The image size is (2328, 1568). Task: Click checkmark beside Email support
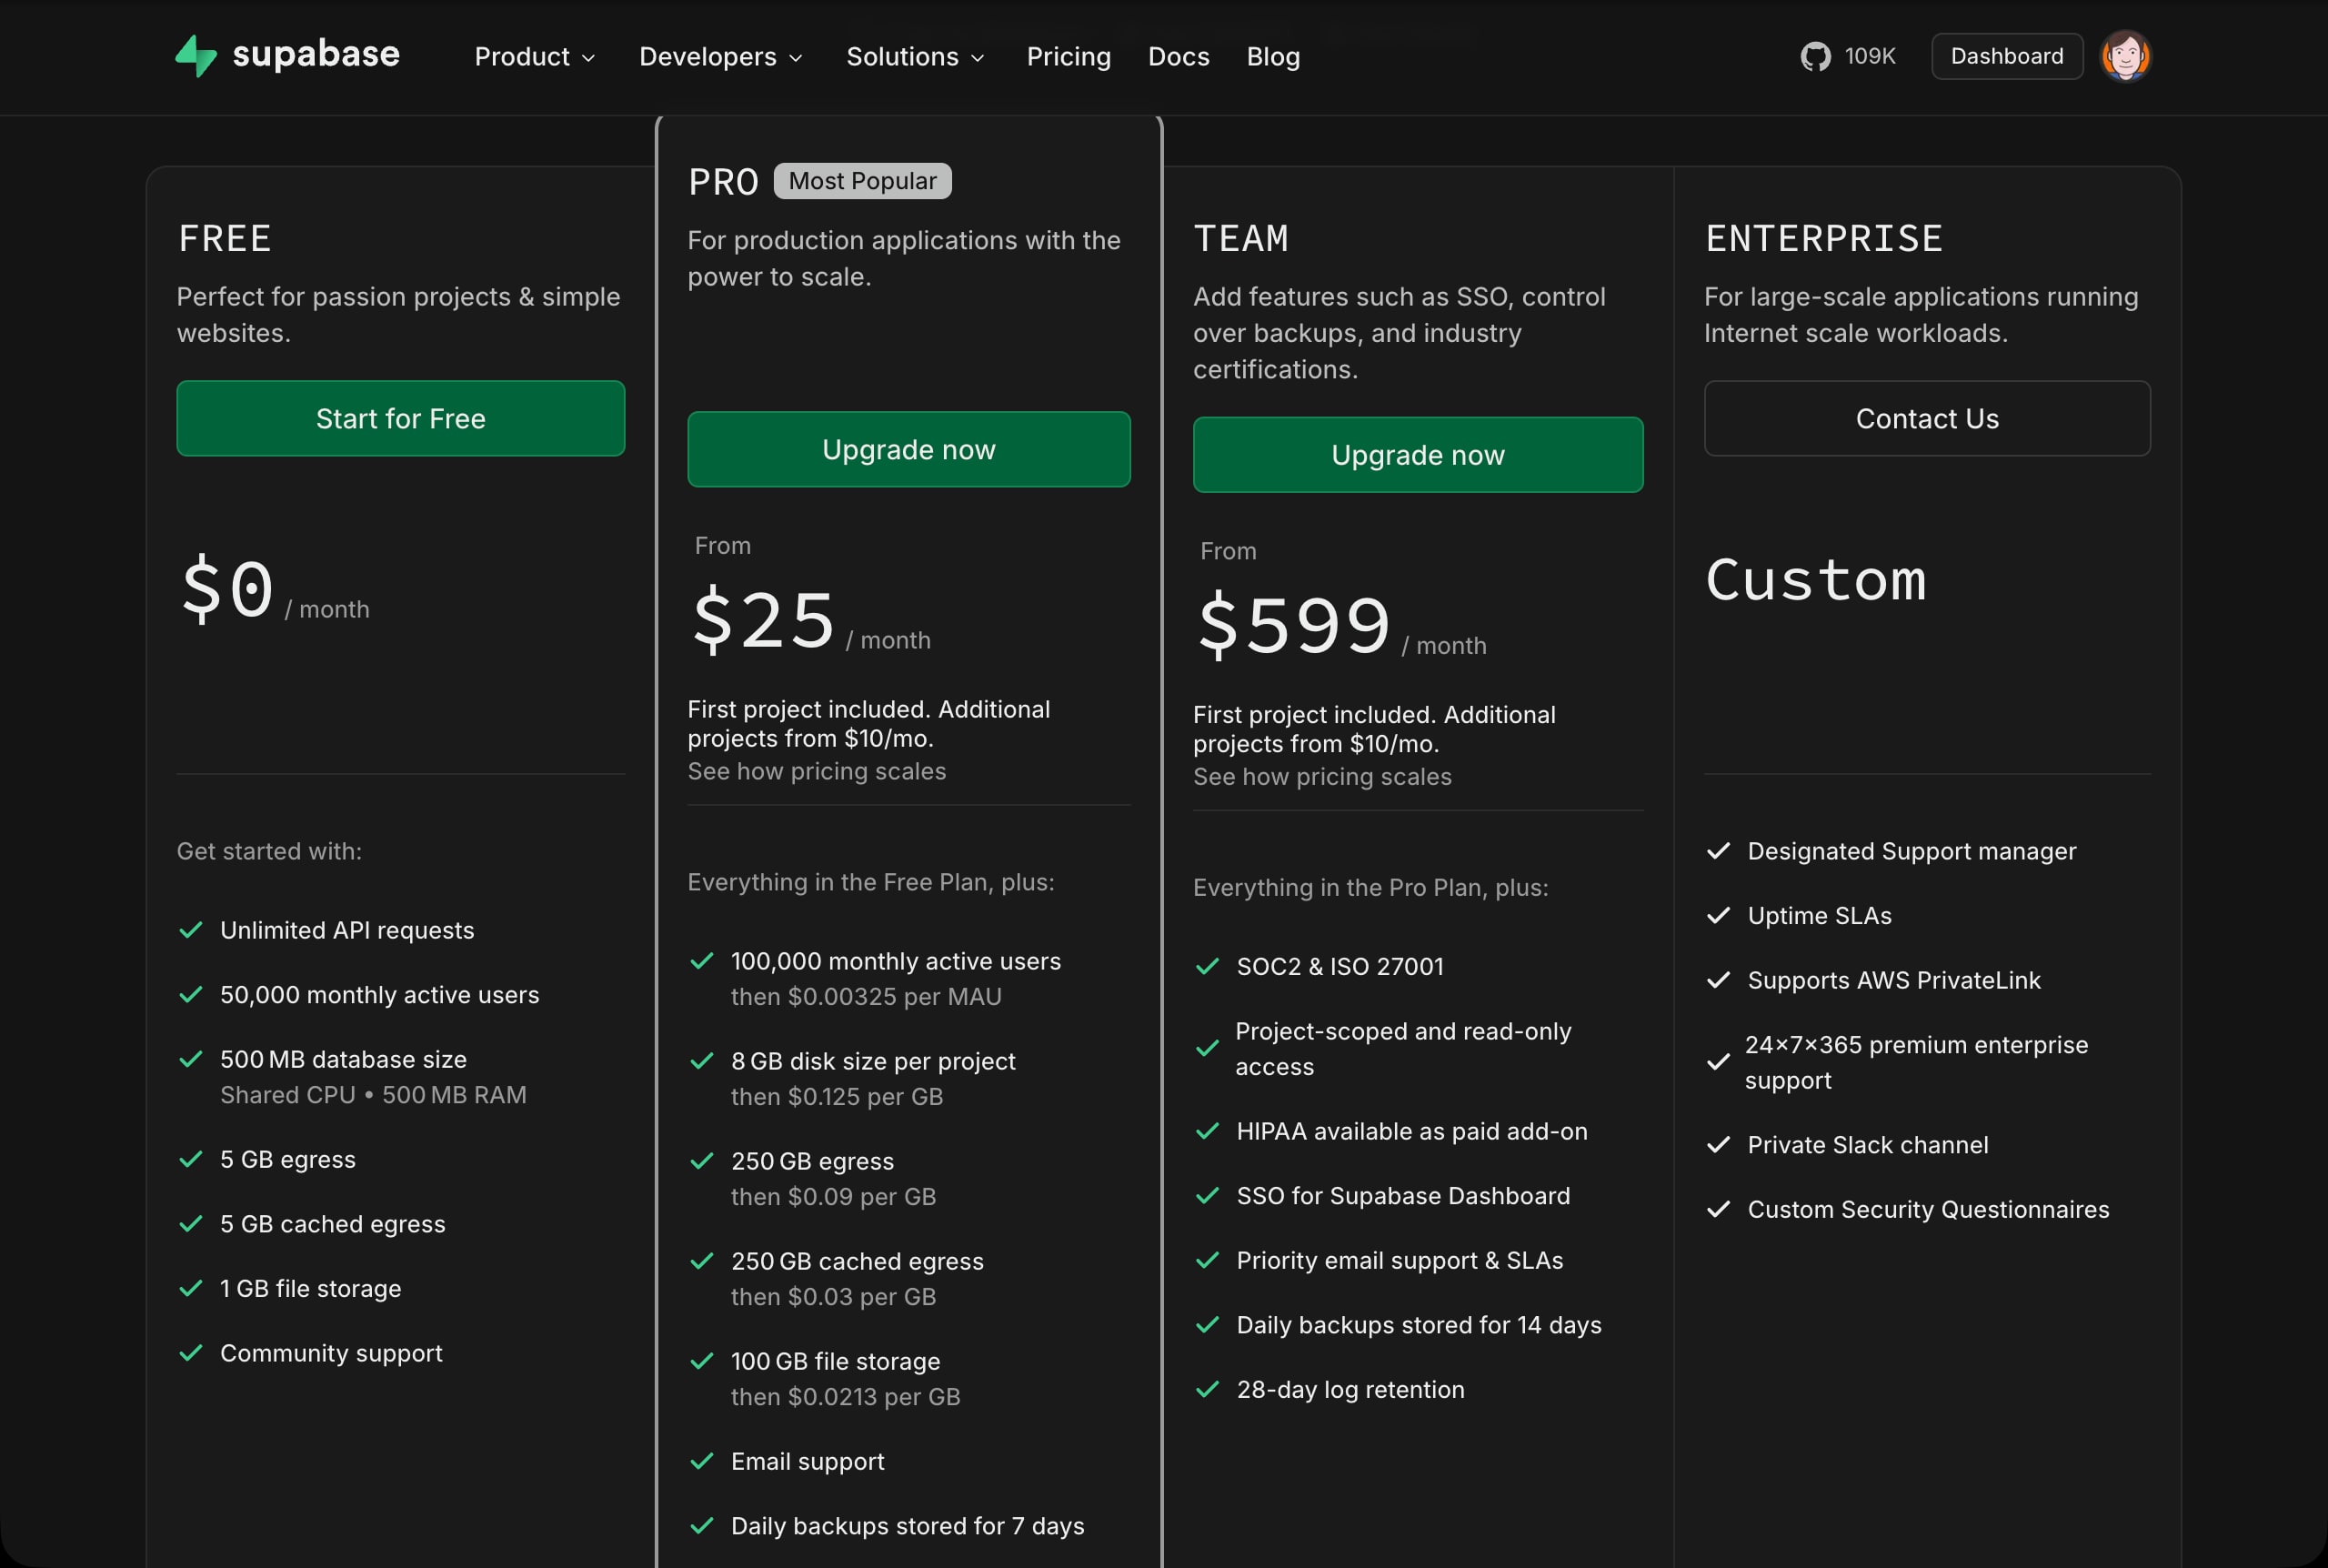702,1461
